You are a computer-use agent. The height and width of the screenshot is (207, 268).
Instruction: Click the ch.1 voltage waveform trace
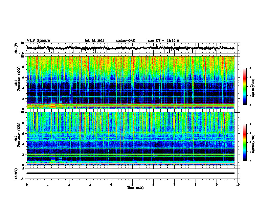click(x=130, y=48)
